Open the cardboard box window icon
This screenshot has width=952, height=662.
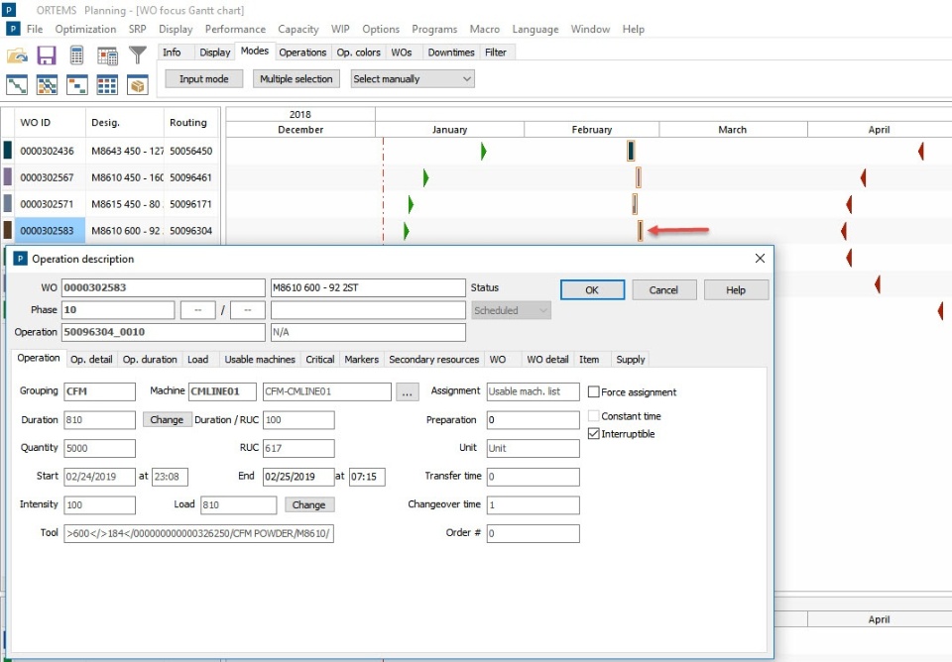[x=138, y=85]
